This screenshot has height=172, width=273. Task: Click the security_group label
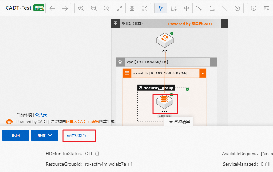point(159,88)
